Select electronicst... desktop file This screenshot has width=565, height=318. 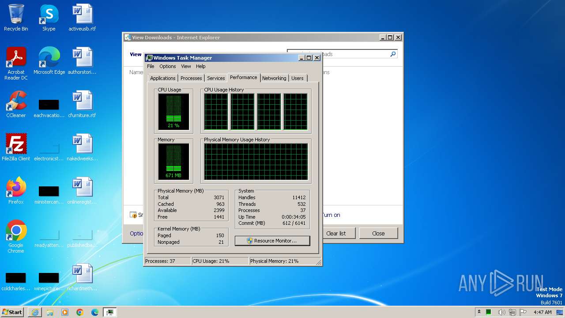click(49, 152)
